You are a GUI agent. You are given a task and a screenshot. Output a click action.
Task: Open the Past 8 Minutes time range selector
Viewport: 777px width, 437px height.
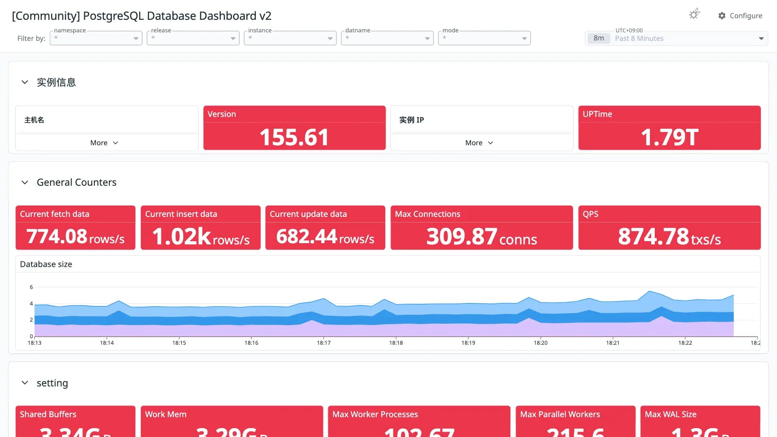click(x=676, y=38)
